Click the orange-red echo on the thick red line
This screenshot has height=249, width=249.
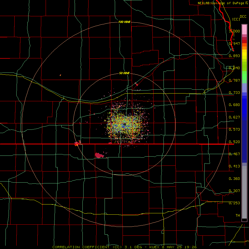[x=77, y=144]
